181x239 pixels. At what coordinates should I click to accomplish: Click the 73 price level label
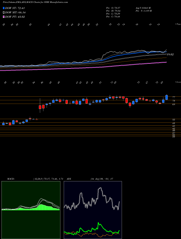pos(173,101)
